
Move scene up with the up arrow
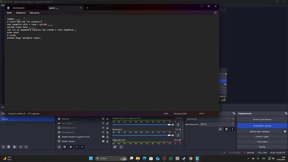point(21,147)
